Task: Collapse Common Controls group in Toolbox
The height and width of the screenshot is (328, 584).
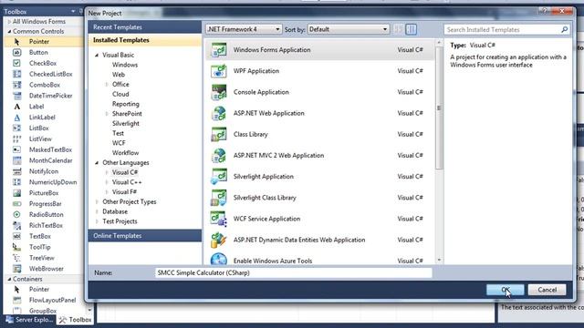Action: coord(9,32)
